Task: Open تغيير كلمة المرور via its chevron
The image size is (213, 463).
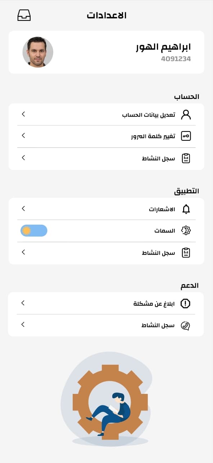Action: (23, 136)
